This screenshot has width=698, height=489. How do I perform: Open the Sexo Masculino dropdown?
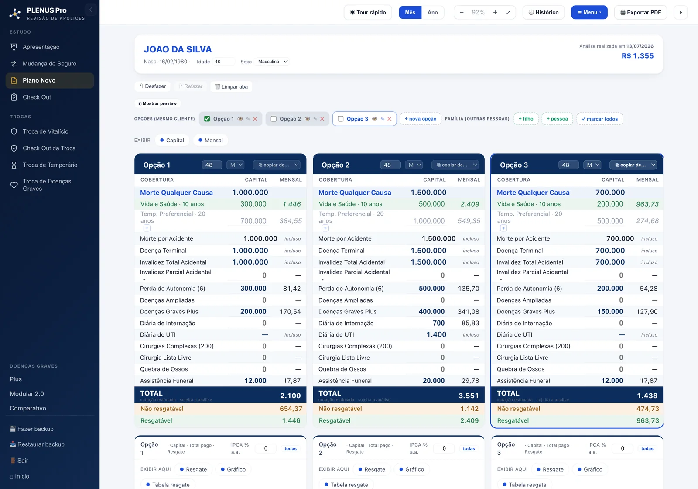(273, 62)
